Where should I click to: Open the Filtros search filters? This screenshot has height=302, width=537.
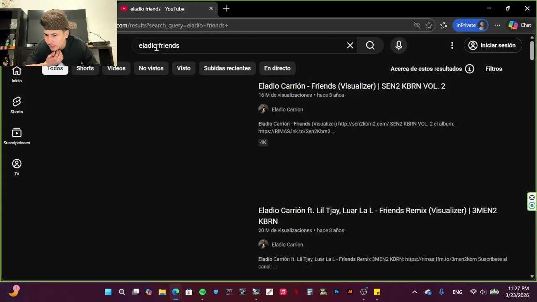click(493, 69)
